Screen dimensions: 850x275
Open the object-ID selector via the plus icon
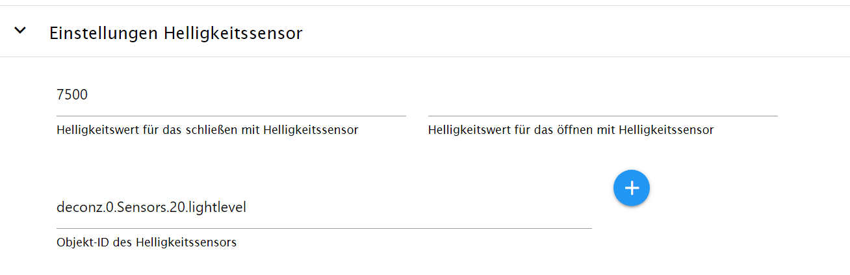pyautogui.click(x=631, y=188)
